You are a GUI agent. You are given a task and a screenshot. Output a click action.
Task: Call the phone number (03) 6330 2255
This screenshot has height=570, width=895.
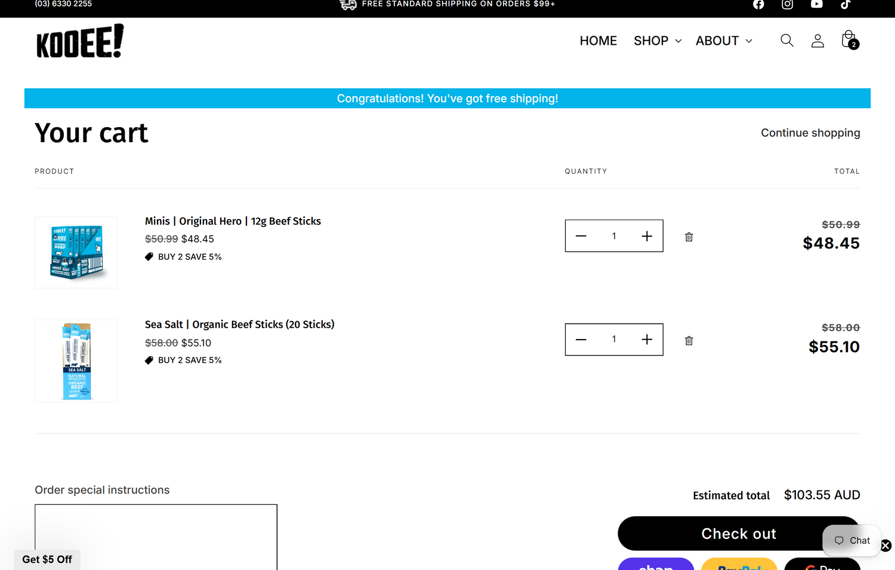(63, 4)
